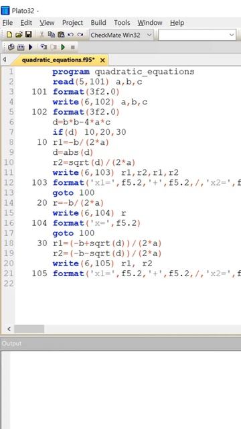
Task: Click 'r1=-b/(2*a)' on line 8
Action: [x=80, y=143]
